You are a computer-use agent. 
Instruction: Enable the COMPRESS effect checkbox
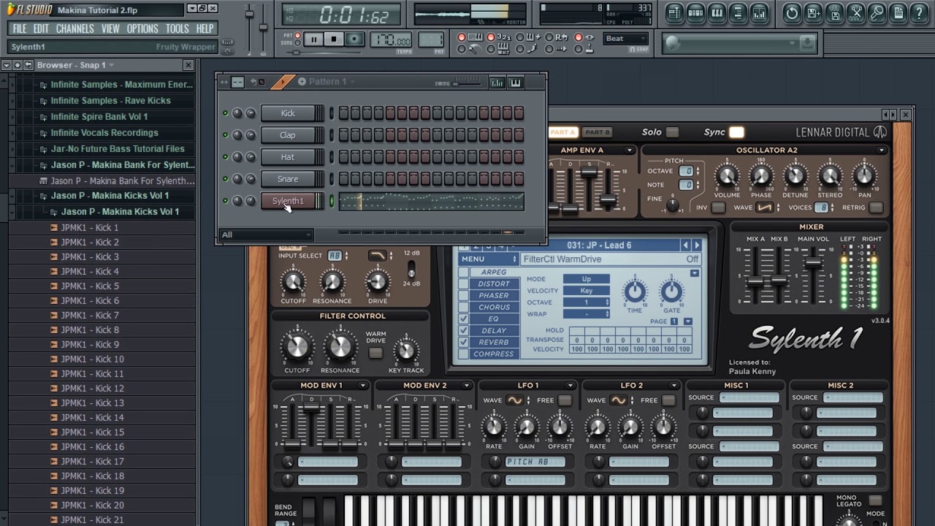point(463,354)
